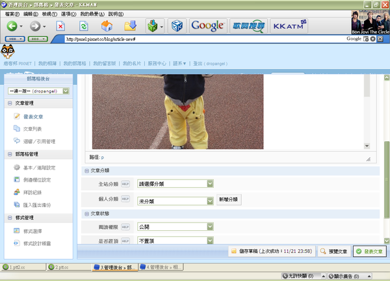The width and height of the screenshot is (390, 281).
Task: Click the pencil icon beside 發表文章
Action: (x=17, y=116)
